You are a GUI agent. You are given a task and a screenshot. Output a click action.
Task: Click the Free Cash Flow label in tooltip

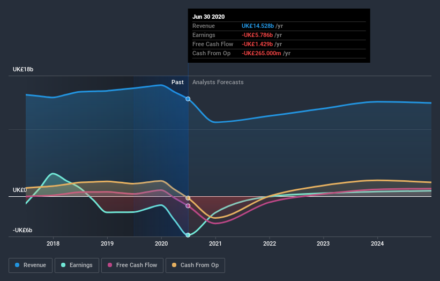[x=213, y=44]
